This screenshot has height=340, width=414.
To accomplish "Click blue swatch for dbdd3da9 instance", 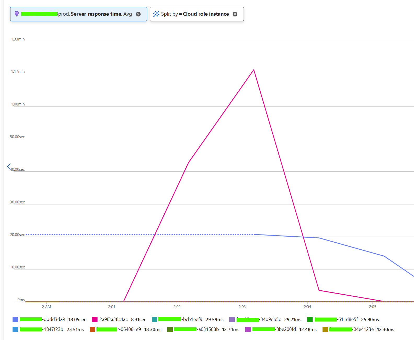I will click(15, 319).
